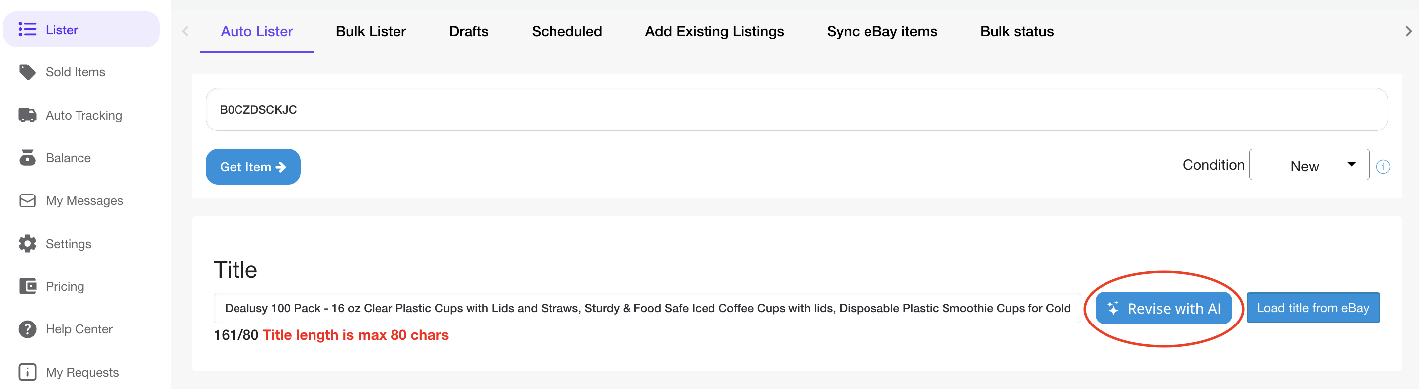The height and width of the screenshot is (389, 1419).
Task: Click Revise with AI button
Action: pos(1164,308)
